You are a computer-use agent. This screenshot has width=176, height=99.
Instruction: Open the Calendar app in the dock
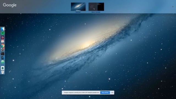pyautogui.click(x=2, y=41)
